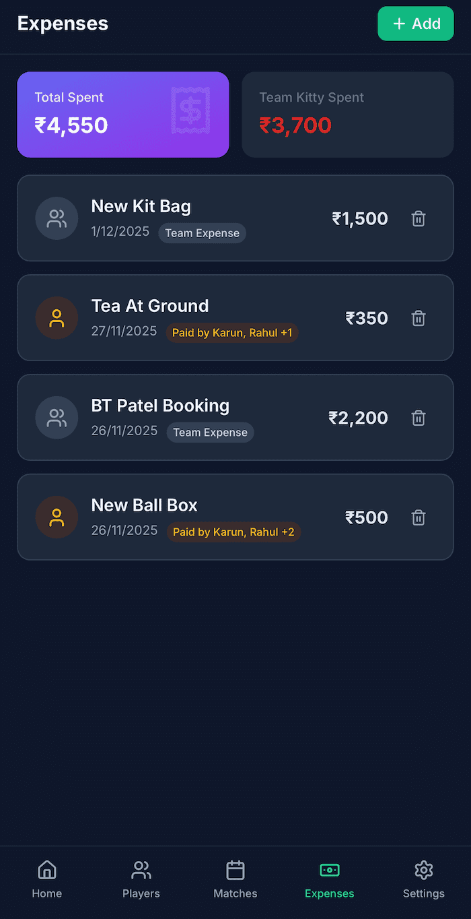Delete the New Kit Bag expense

[x=419, y=219]
